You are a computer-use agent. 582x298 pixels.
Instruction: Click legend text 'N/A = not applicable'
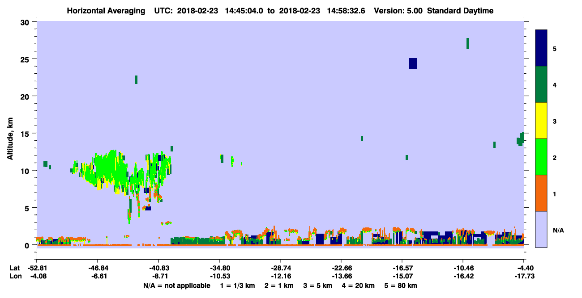(x=176, y=285)
